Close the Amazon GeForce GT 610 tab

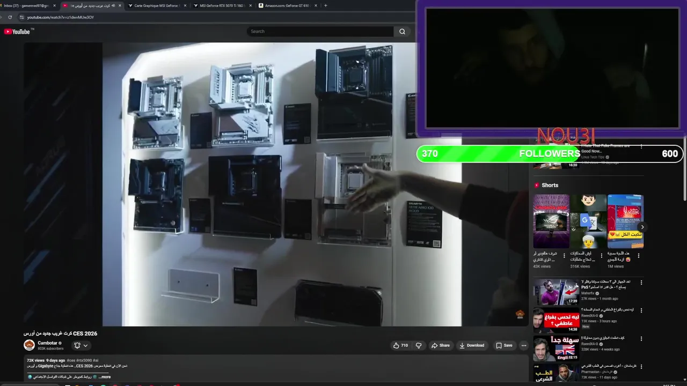click(x=316, y=5)
